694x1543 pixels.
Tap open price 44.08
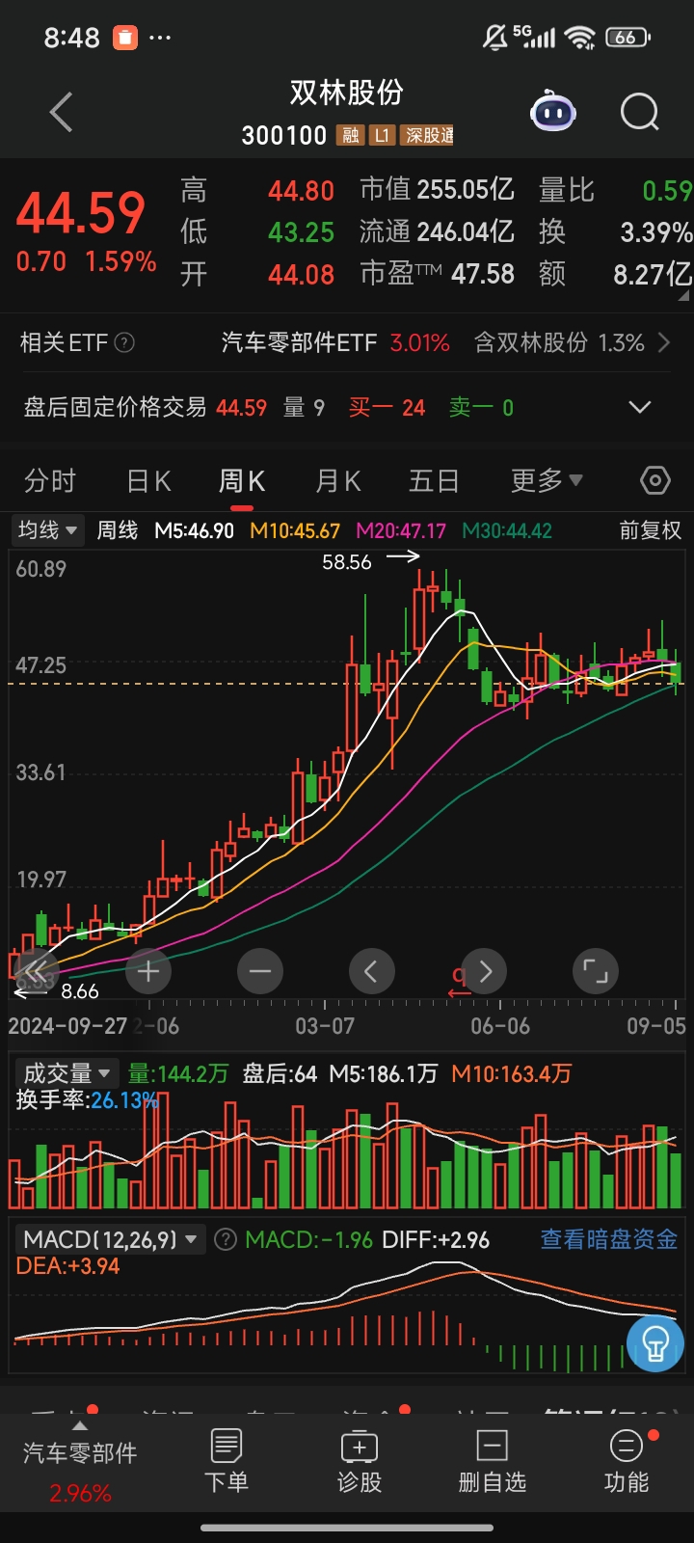click(301, 275)
